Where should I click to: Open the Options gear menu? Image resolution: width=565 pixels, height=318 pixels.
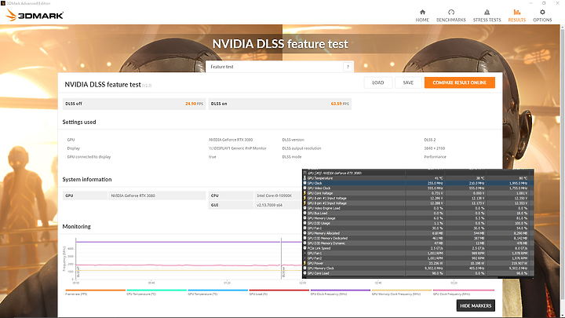point(542,16)
